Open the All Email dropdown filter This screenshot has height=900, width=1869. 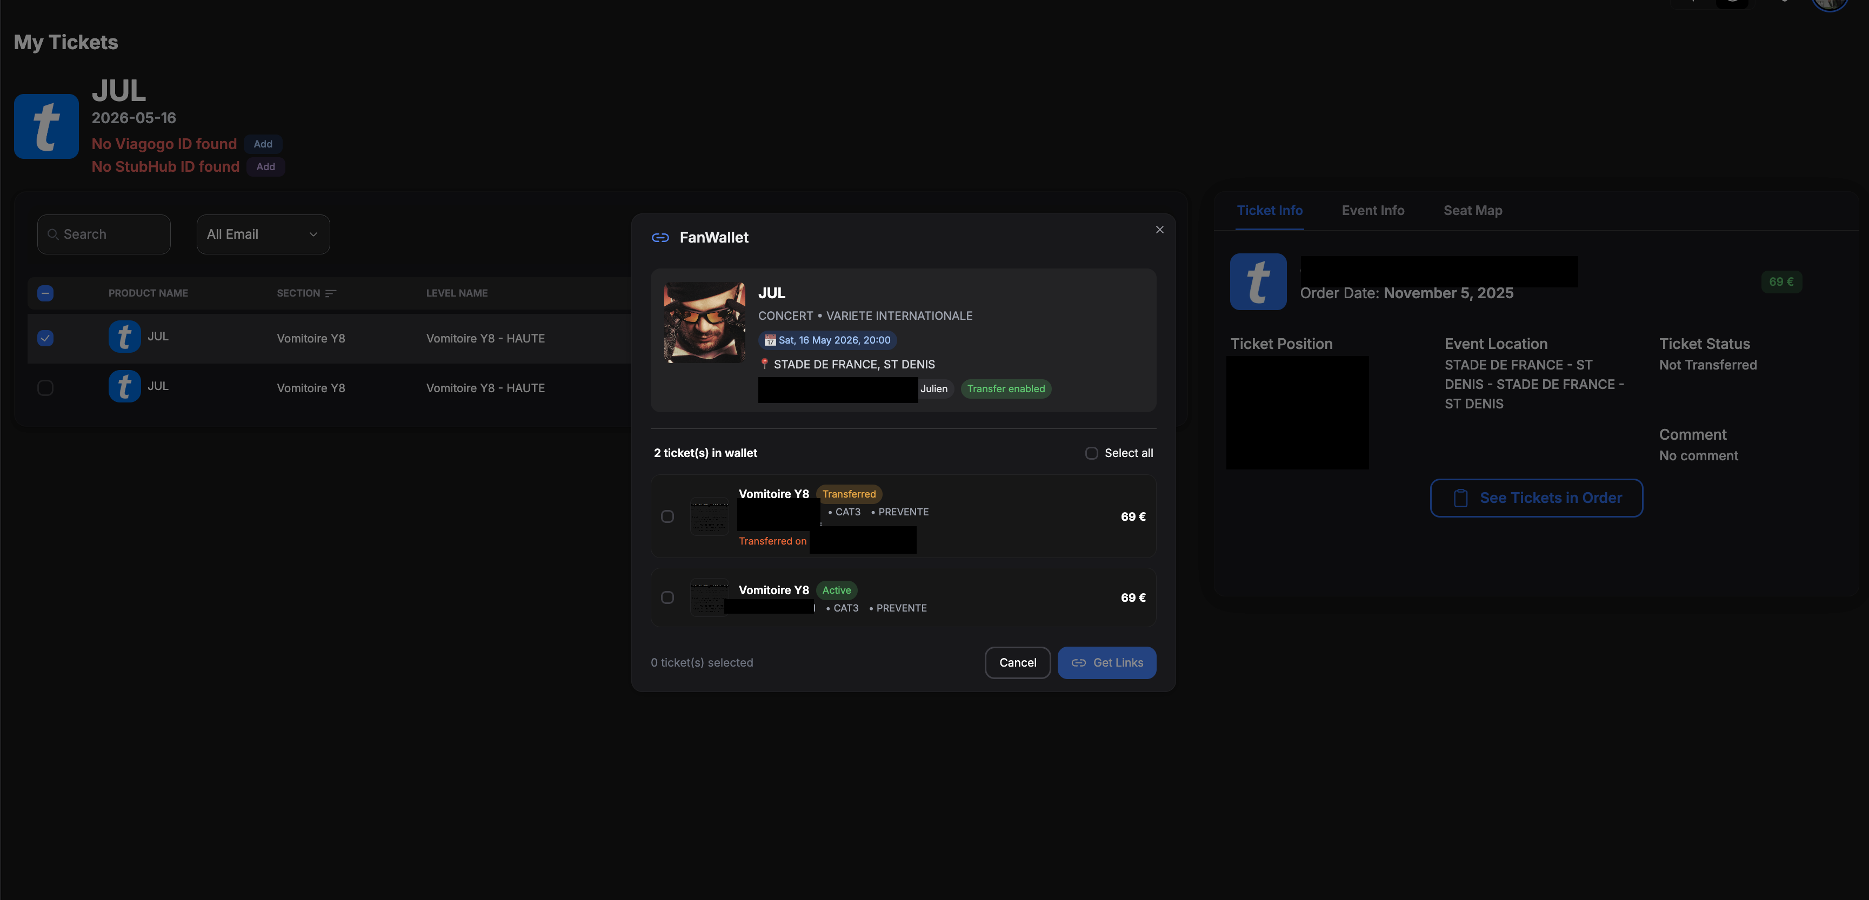(x=263, y=233)
